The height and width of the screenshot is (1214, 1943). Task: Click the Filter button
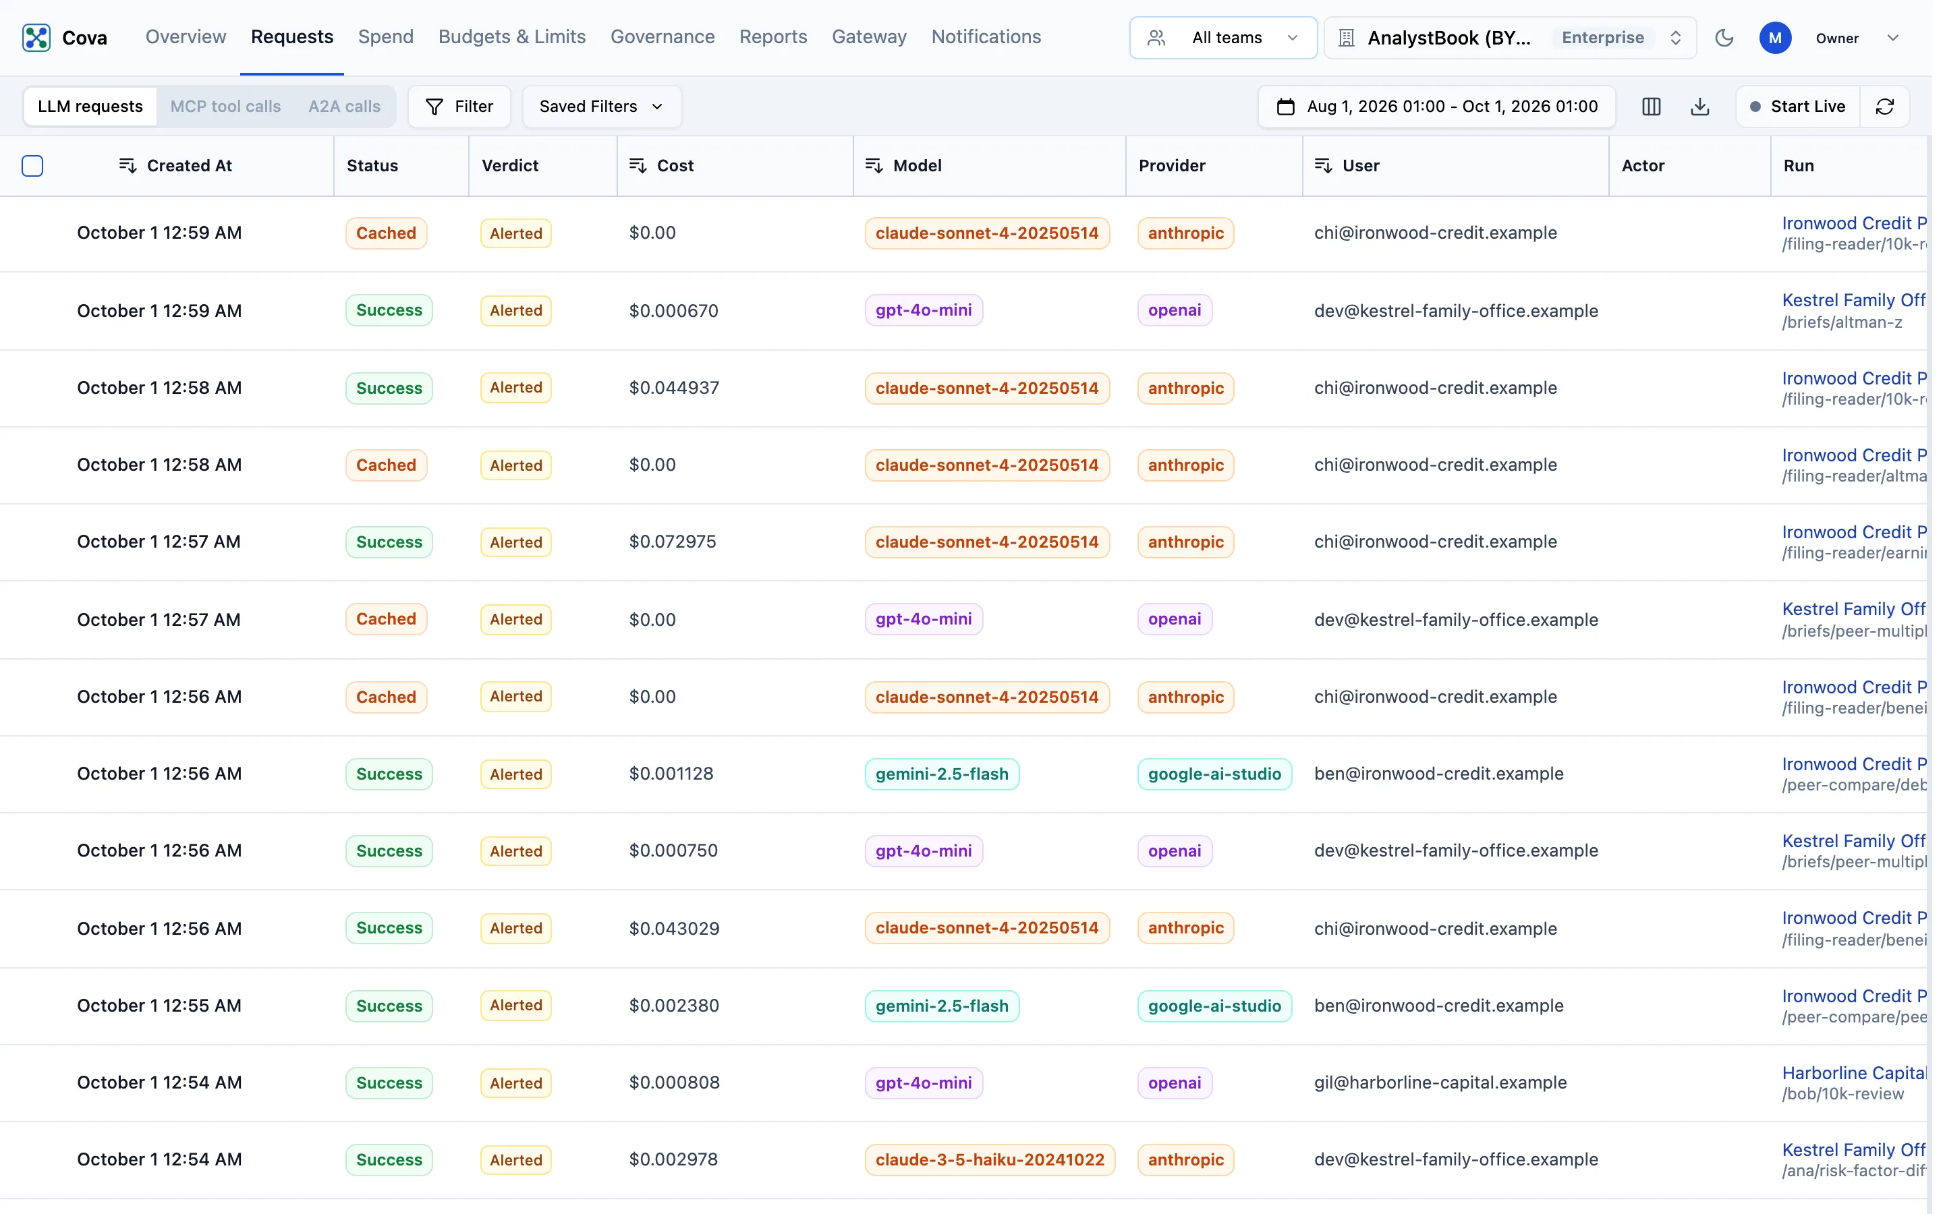click(459, 107)
